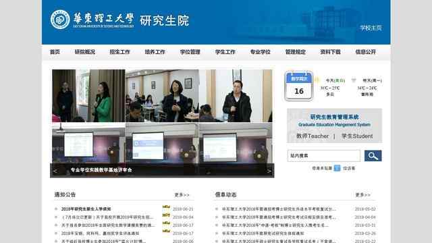Open the 学位管理 menu

click(190, 52)
